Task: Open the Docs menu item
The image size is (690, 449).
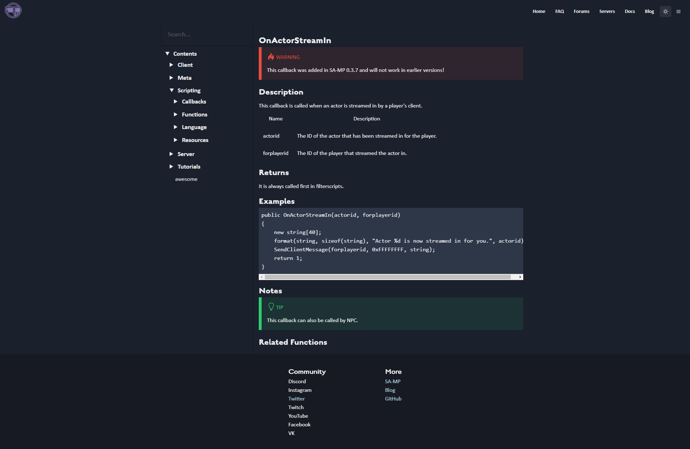Action: (x=630, y=11)
